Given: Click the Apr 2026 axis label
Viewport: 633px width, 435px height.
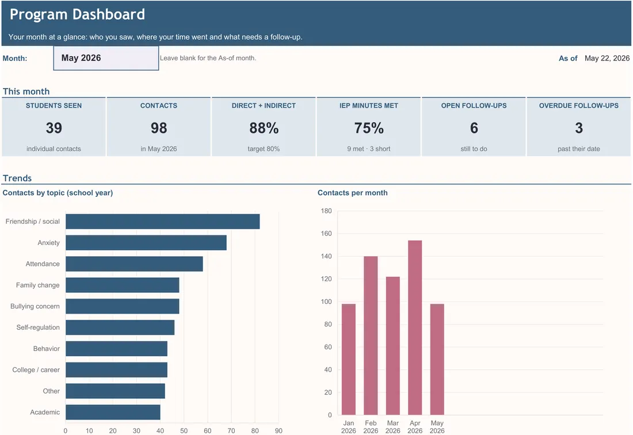Looking at the screenshot, I should point(415,427).
